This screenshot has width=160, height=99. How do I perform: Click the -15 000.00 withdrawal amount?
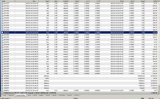[154, 83]
